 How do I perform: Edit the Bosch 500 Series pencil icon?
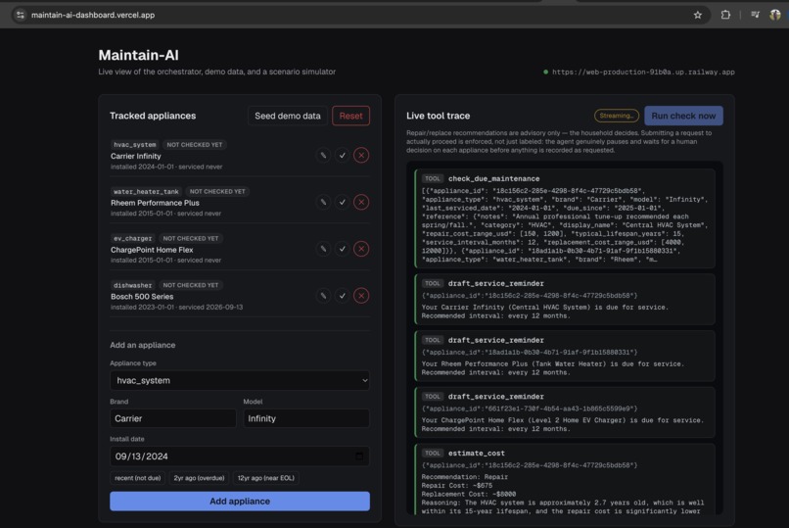pos(323,296)
